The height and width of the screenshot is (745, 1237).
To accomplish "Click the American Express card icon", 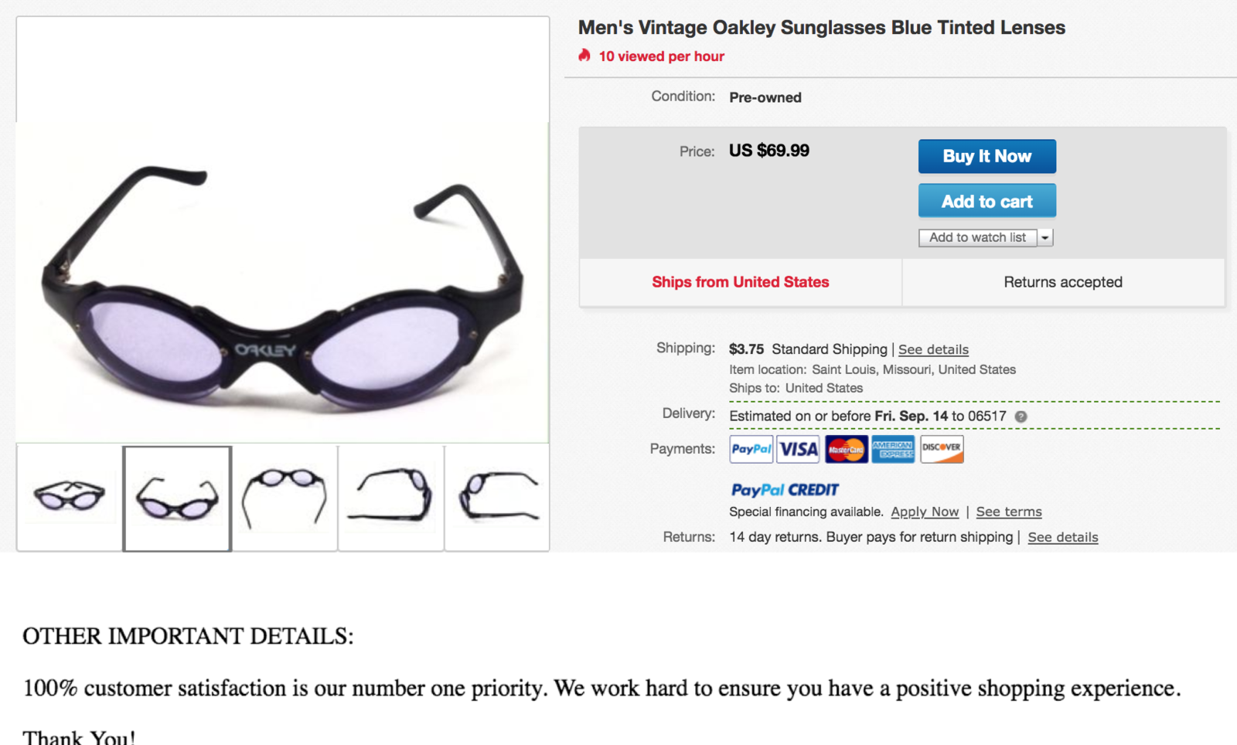I will (893, 449).
